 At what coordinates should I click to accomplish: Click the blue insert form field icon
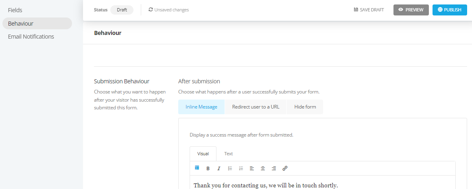click(x=197, y=168)
